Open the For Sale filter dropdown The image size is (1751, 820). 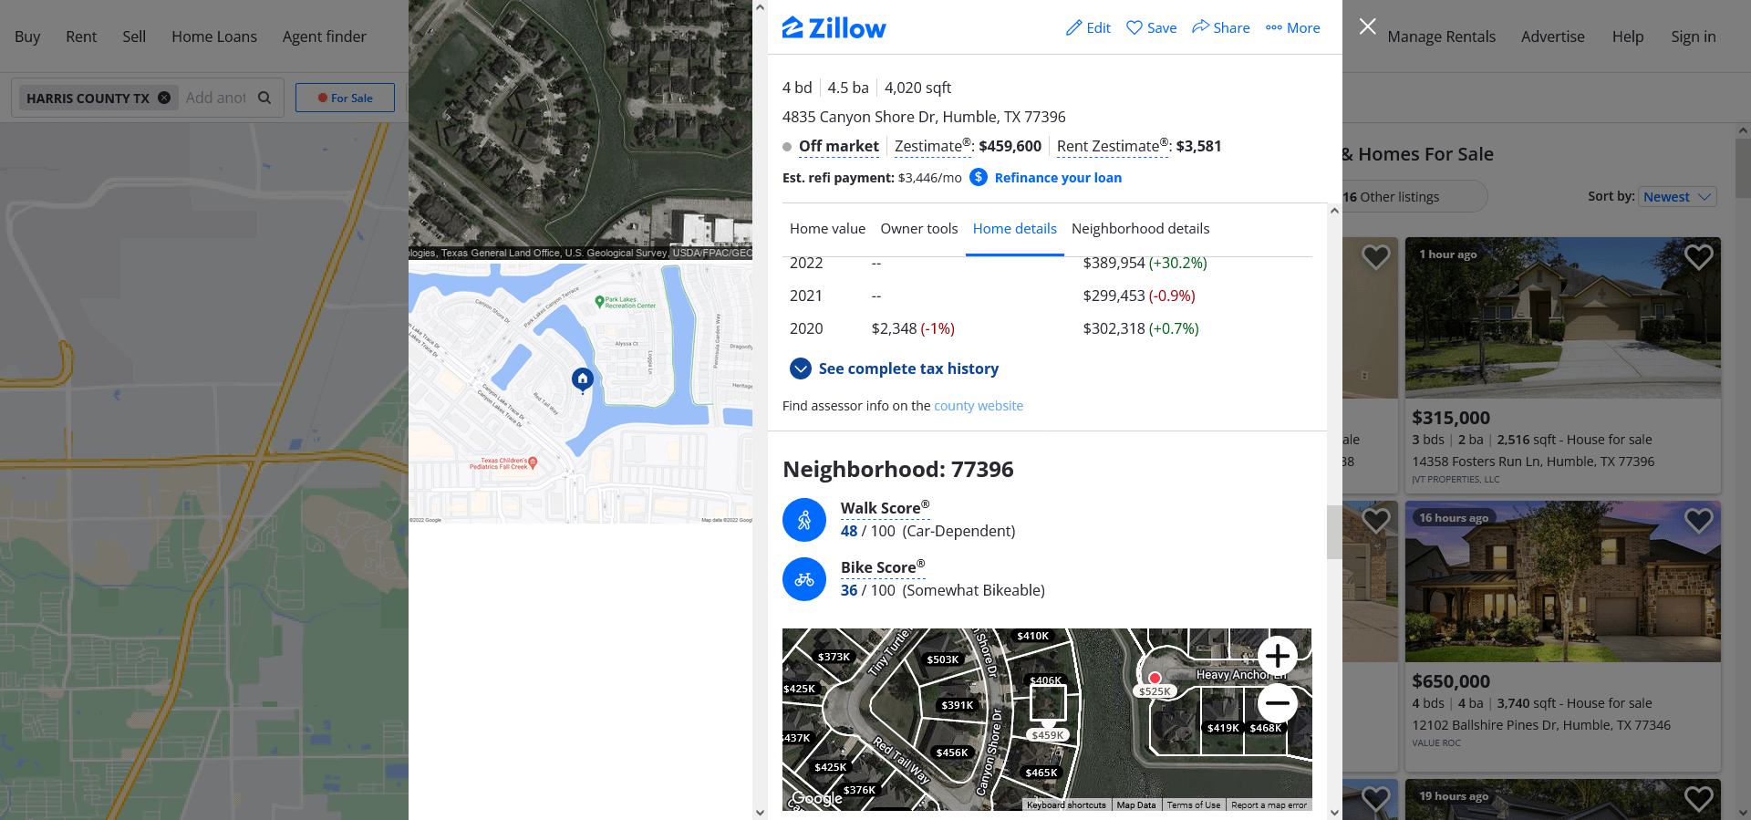coord(345,98)
